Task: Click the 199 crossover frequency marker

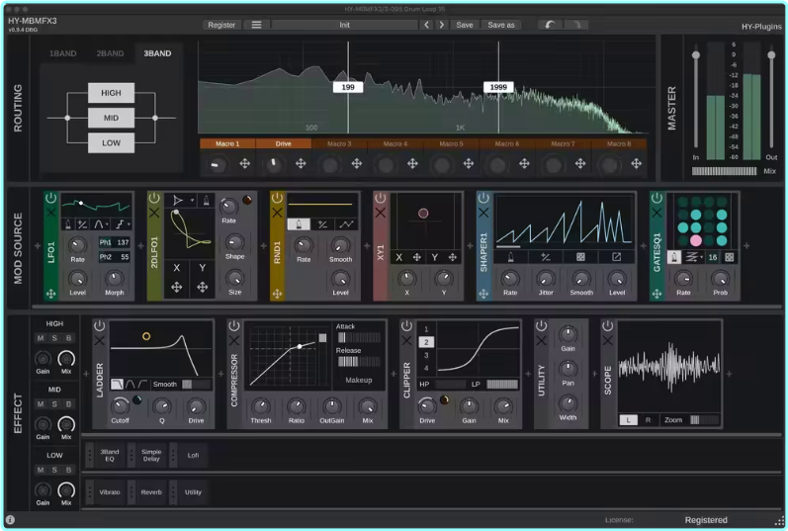Action: pyautogui.click(x=348, y=87)
